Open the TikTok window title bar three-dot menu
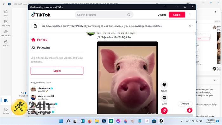 (165, 7)
